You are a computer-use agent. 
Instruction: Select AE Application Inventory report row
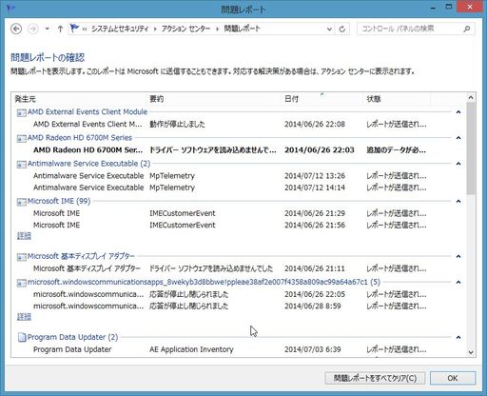[x=230, y=349]
